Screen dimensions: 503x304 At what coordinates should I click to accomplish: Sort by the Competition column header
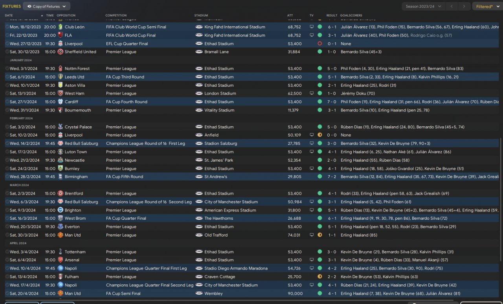pyautogui.click(x=116, y=15)
